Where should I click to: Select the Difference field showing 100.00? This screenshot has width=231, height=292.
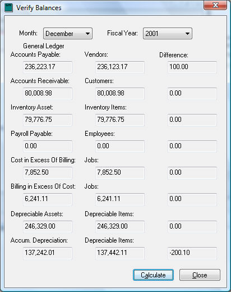click(x=192, y=67)
